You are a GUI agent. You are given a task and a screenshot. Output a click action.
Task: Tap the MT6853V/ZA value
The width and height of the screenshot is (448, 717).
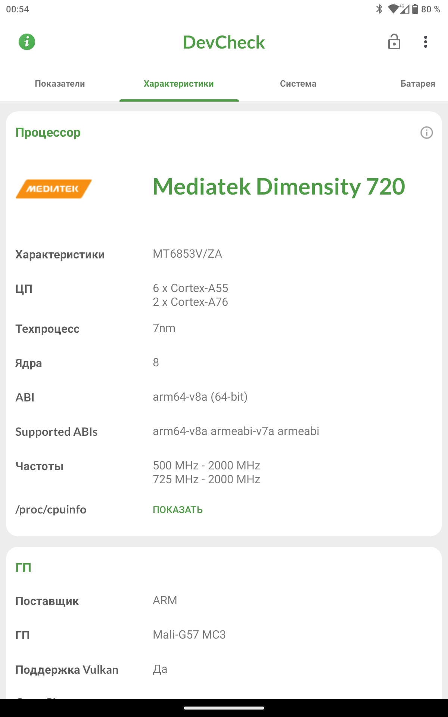(x=187, y=254)
